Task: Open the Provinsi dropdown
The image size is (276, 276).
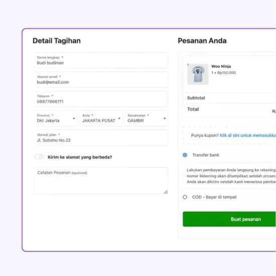Action: [x=55, y=118]
